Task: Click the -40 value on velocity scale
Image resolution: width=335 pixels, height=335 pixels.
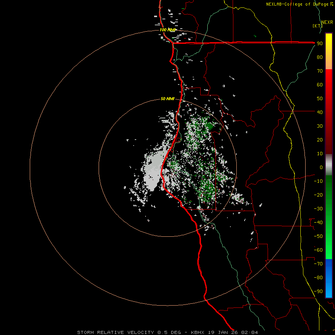Action: coord(318,223)
